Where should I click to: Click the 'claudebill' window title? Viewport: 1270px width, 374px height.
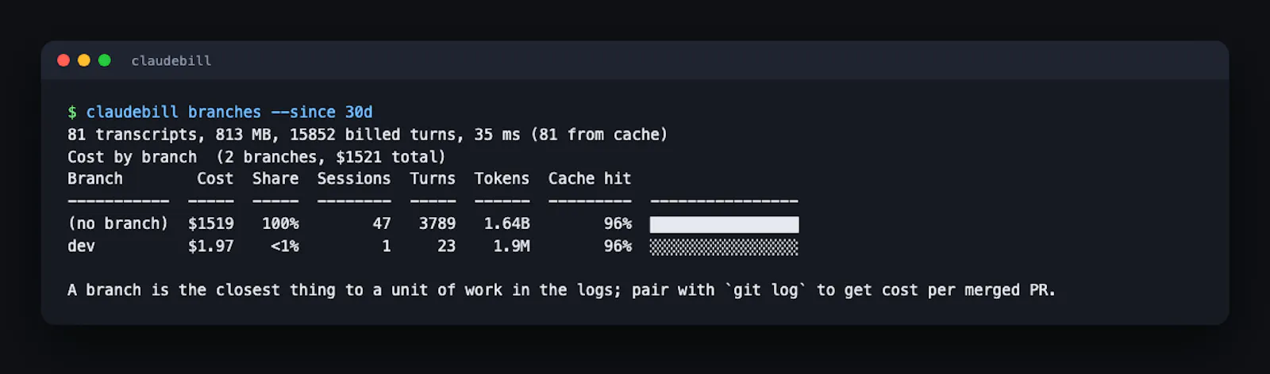[x=171, y=61]
